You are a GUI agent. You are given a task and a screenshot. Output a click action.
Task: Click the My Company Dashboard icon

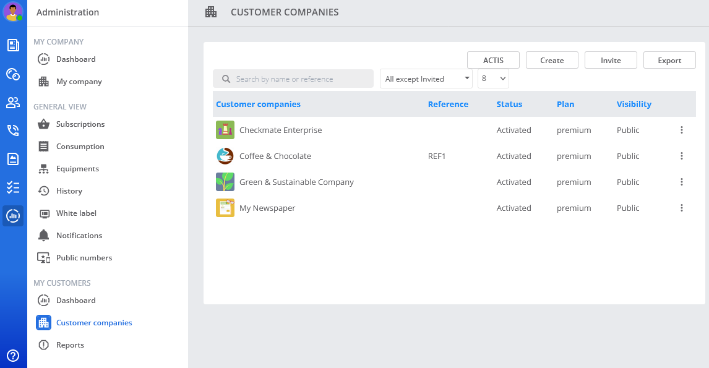pos(43,59)
